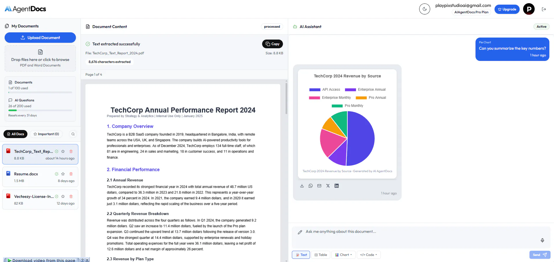
Task: Click AI Questions usage progress bar
Action: [x=40, y=110]
